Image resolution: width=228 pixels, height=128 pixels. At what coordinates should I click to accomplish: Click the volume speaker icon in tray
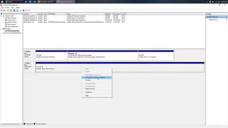[x=219, y=2]
